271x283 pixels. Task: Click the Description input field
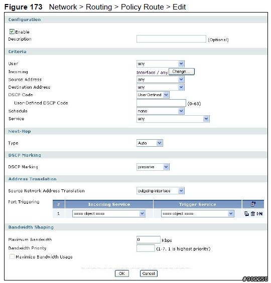[x=171, y=39]
